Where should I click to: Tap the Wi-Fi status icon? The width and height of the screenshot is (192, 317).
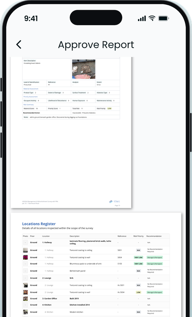click(x=152, y=18)
